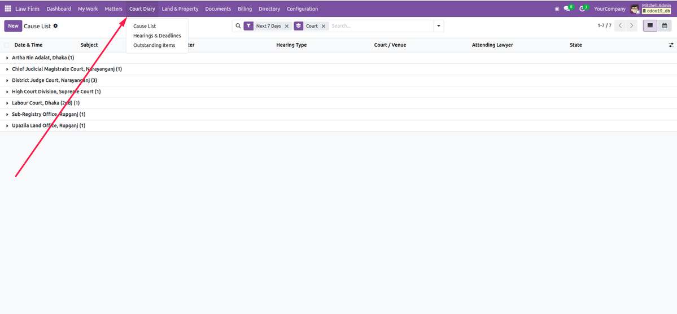Open the My Work menu
Image resolution: width=677 pixels, height=314 pixels.
coord(88,8)
